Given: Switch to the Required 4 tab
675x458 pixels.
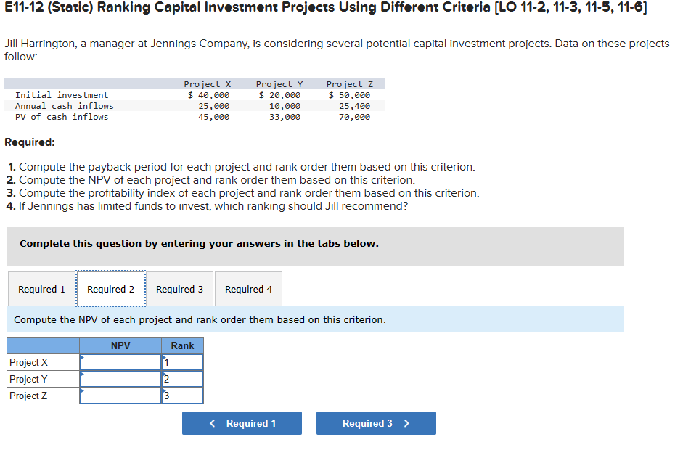Looking at the screenshot, I should [x=248, y=289].
